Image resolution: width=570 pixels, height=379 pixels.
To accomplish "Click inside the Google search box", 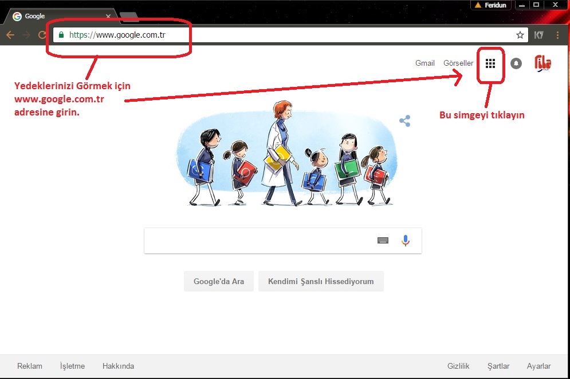I will (x=258, y=241).
